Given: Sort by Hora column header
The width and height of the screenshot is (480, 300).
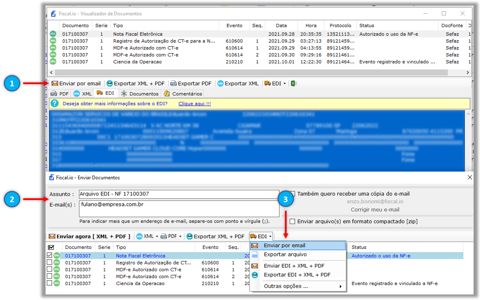Looking at the screenshot, I should (311, 26).
